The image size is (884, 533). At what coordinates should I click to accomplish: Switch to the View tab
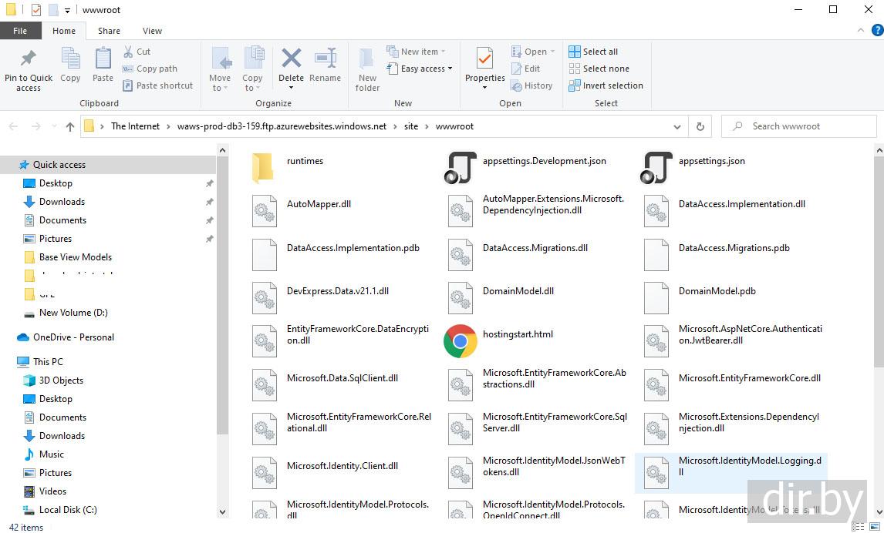tap(152, 31)
